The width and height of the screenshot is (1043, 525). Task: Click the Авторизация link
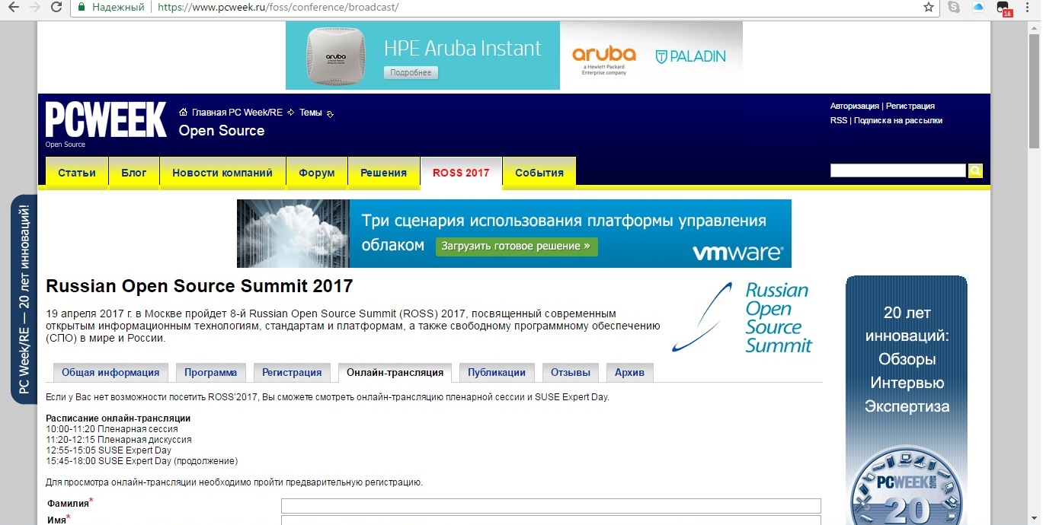pos(854,107)
